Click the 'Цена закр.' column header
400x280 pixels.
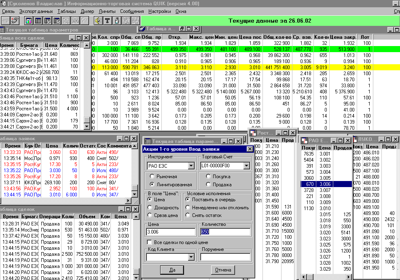(343, 37)
